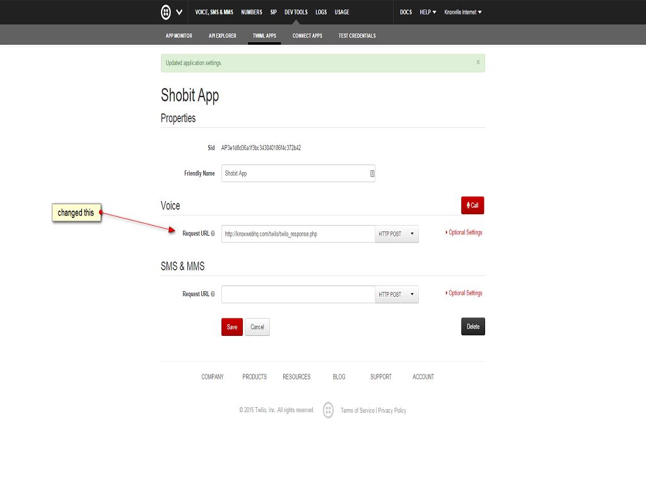Expand SMS & MMS Optional Settings

pos(464,293)
